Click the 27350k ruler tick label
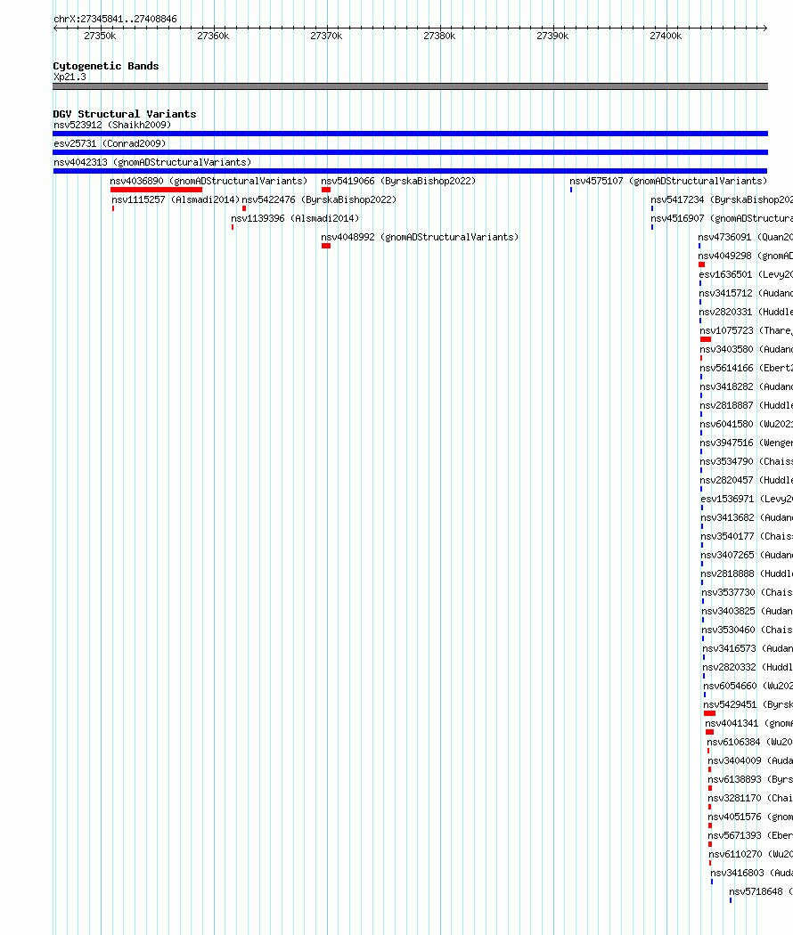The image size is (793, 935). (x=101, y=36)
